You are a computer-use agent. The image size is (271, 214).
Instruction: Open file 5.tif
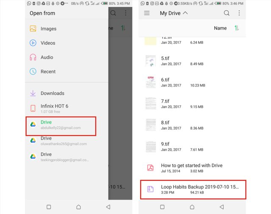(192, 61)
